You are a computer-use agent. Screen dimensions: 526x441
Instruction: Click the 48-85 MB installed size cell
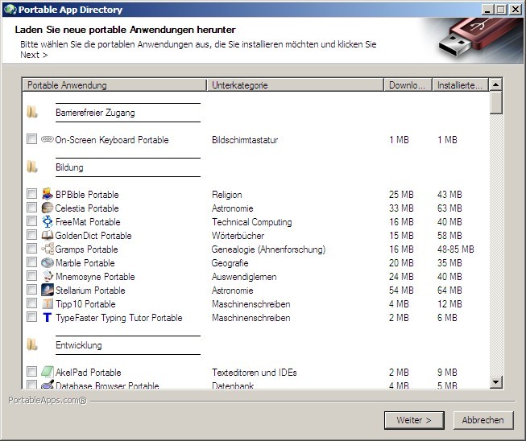pos(456,249)
